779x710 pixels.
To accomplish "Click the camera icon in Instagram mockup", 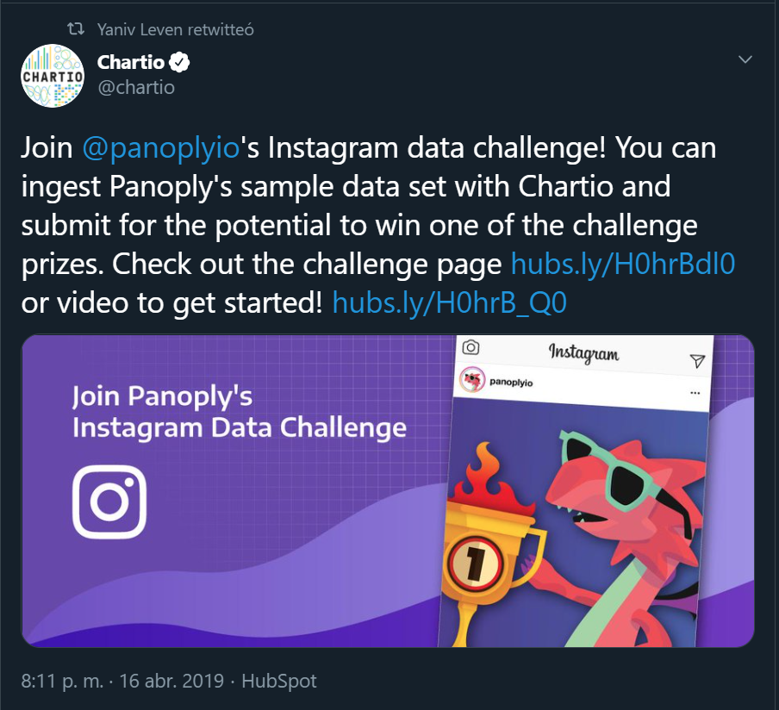I will click(x=471, y=348).
